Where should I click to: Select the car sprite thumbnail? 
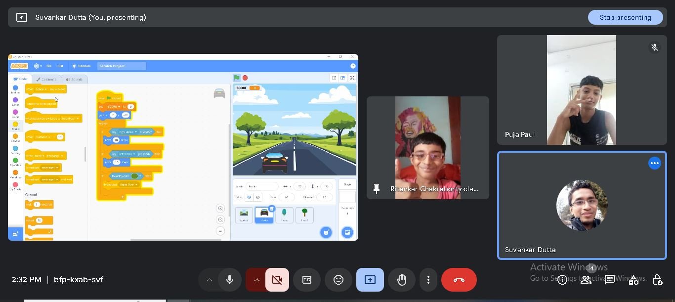[264, 215]
